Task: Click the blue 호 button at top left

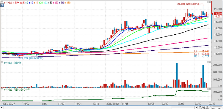Action: [x=2, y=5]
